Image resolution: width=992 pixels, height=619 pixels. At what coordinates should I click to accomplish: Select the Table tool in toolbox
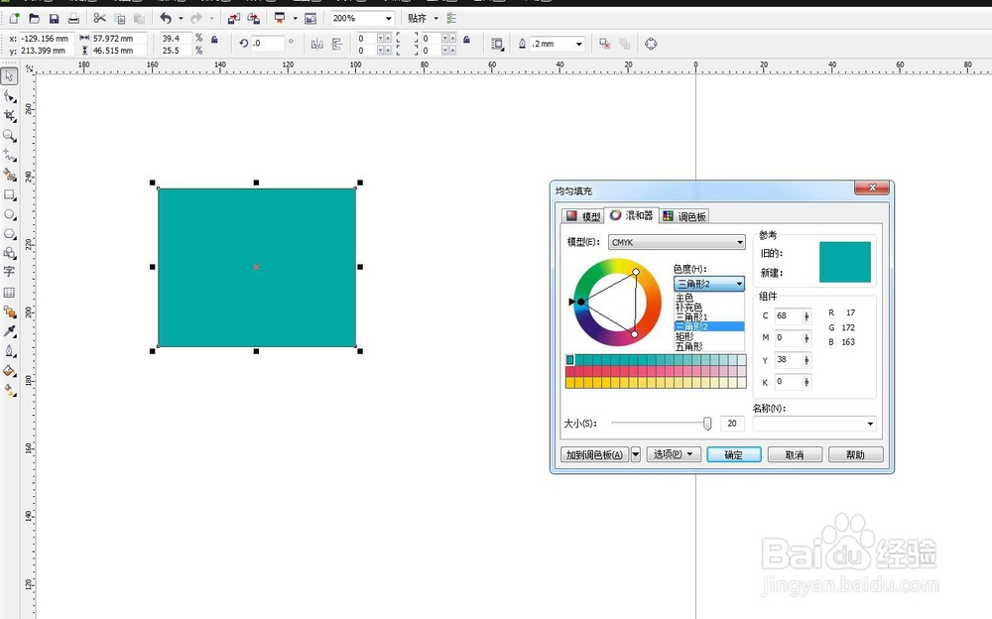click(10, 293)
